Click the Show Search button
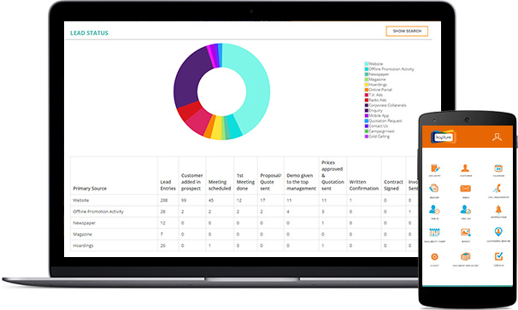 click(407, 31)
